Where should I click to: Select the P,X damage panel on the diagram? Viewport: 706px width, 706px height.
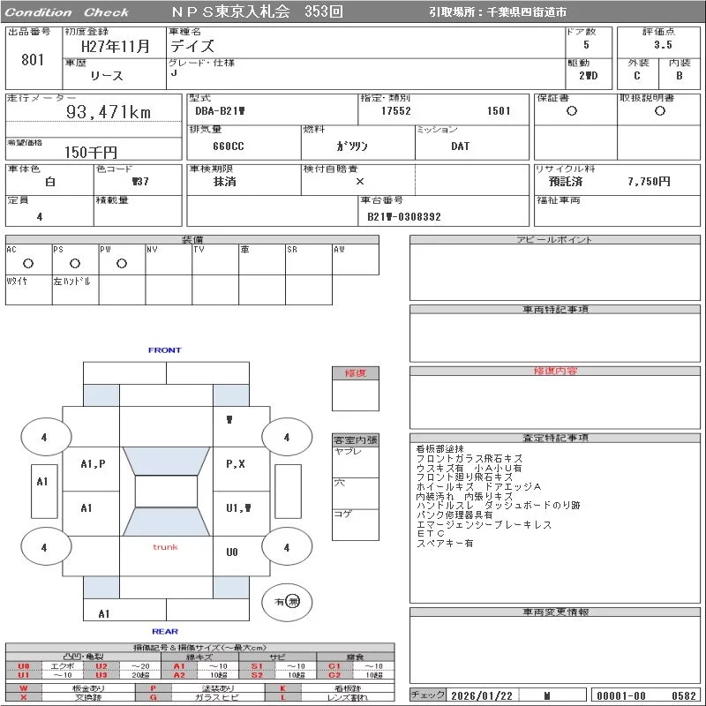(x=236, y=463)
